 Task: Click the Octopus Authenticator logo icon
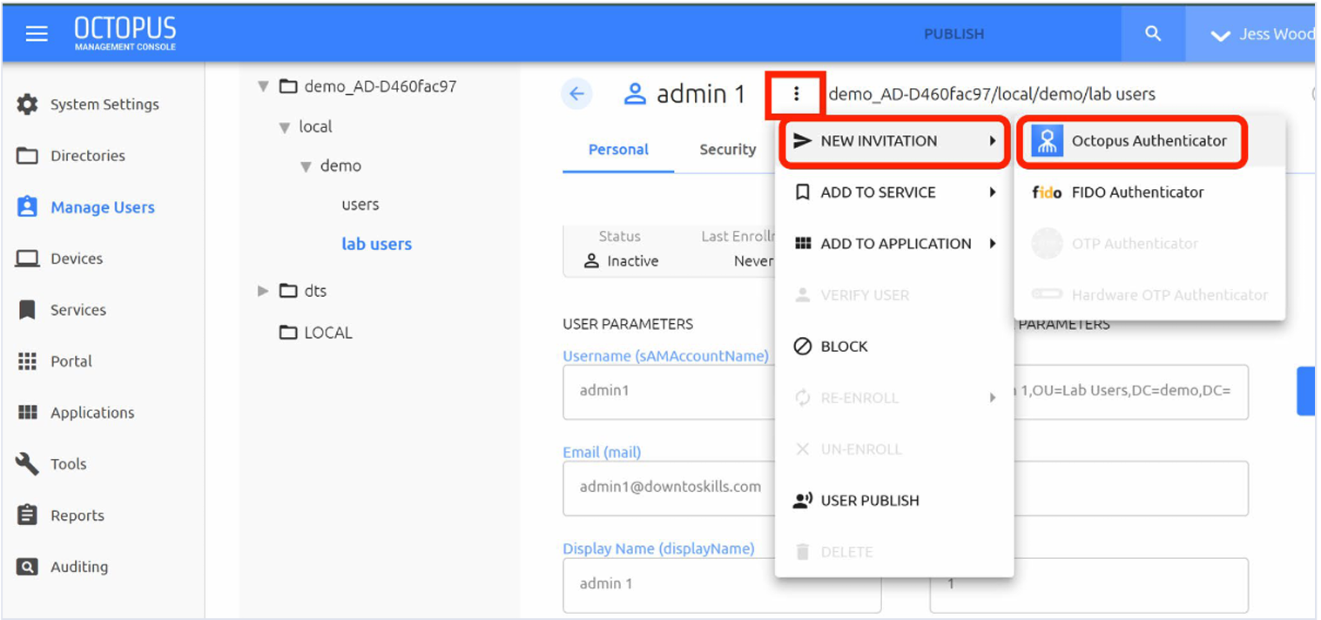pos(1048,141)
